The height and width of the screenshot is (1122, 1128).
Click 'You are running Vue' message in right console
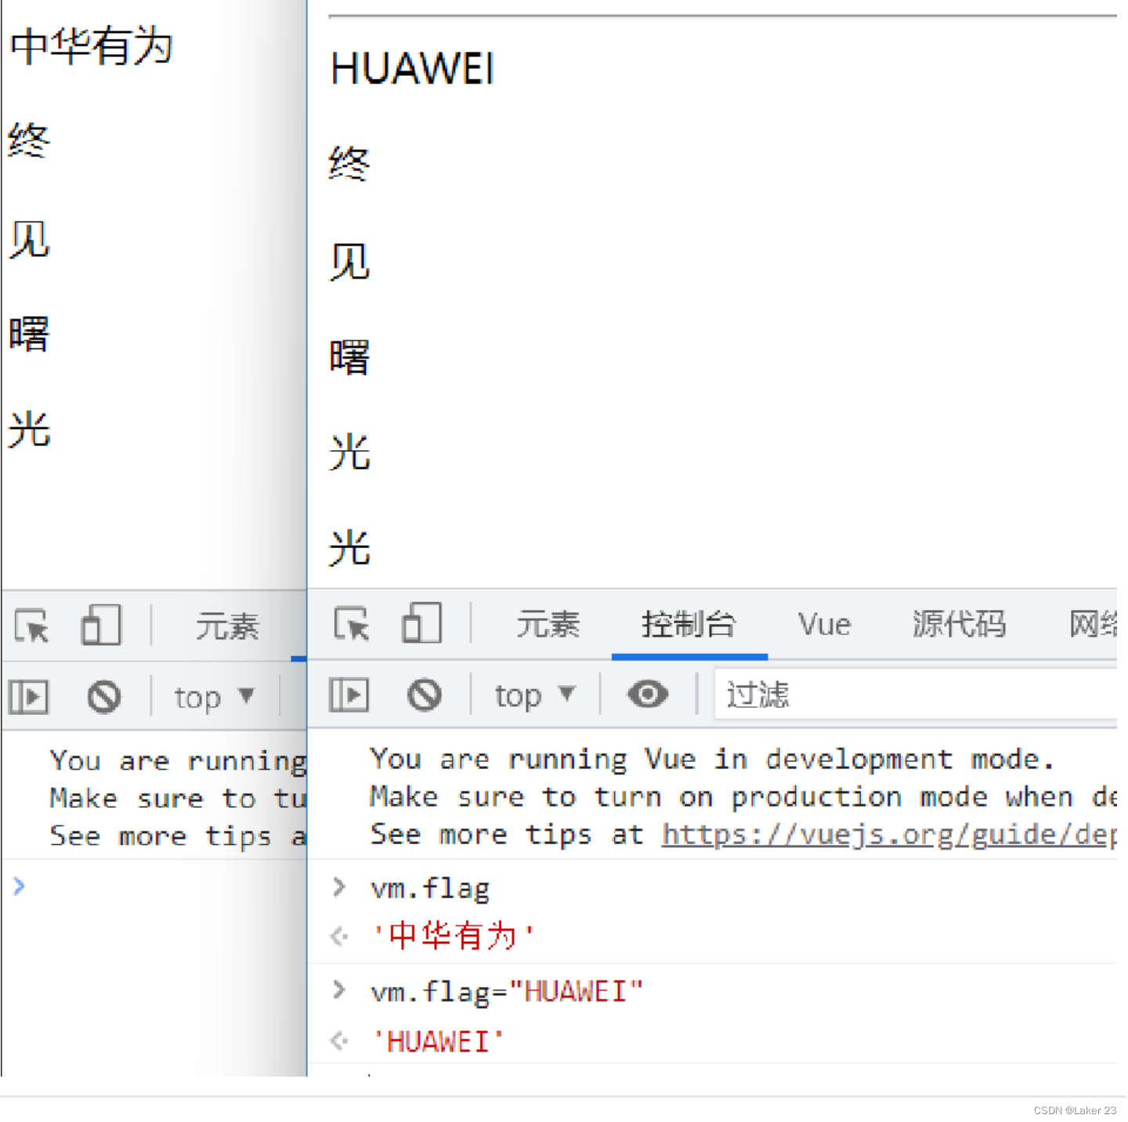coord(713,759)
